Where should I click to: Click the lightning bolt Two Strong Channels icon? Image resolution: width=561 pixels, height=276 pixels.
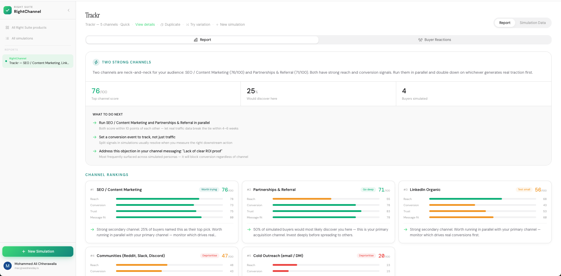click(x=96, y=62)
